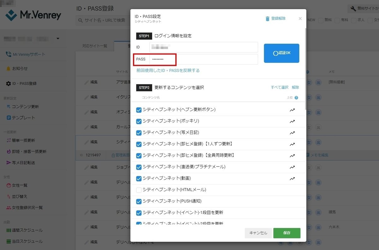Uncheck シティヘブンネット(動画)
379x250 pixels.
point(139,179)
